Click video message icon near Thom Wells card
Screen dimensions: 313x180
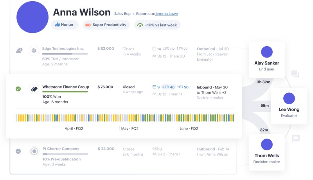[295, 138]
